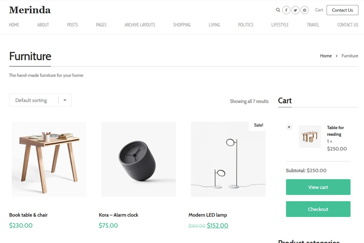The height and width of the screenshot is (243, 364).
Task: Open the Archive Layouts menu
Action: (140, 25)
